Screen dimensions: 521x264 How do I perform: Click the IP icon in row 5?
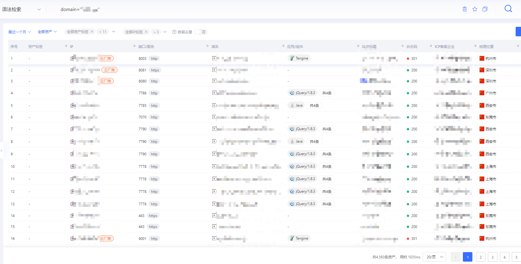[72, 105]
